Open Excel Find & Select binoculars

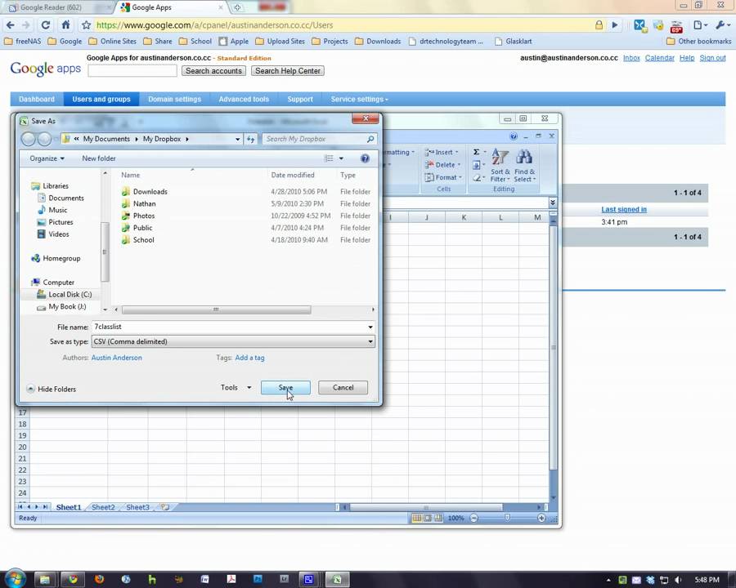click(x=524, y=166)
